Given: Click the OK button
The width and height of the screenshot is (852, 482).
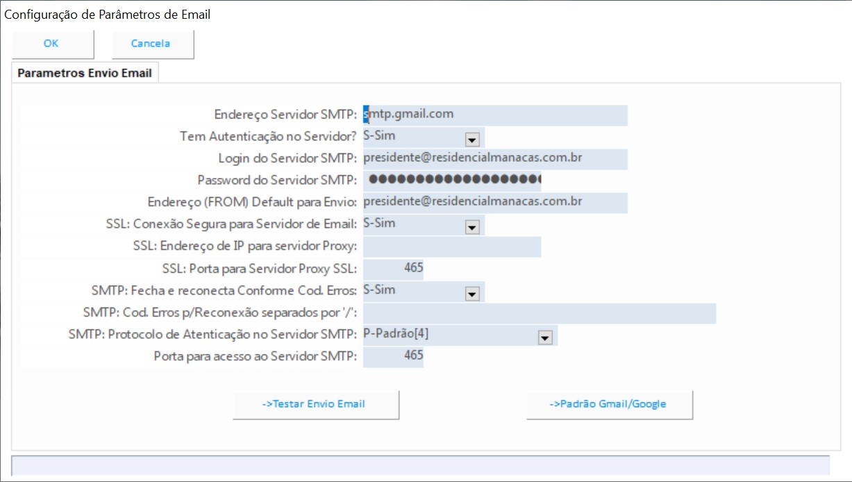Looking at the screenshot, I should 52,44.
